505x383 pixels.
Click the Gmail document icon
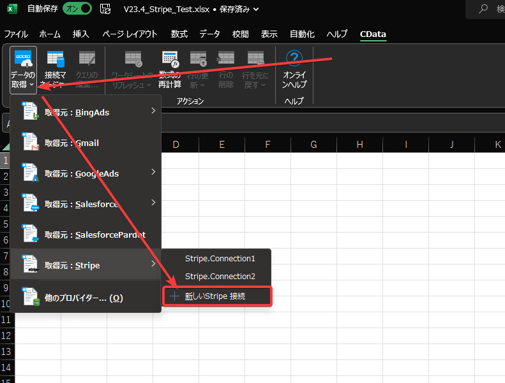click(x=30, y=141)
